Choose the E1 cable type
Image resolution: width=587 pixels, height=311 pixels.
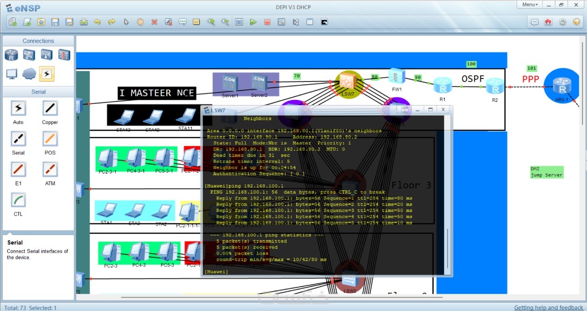click(18, 169)
